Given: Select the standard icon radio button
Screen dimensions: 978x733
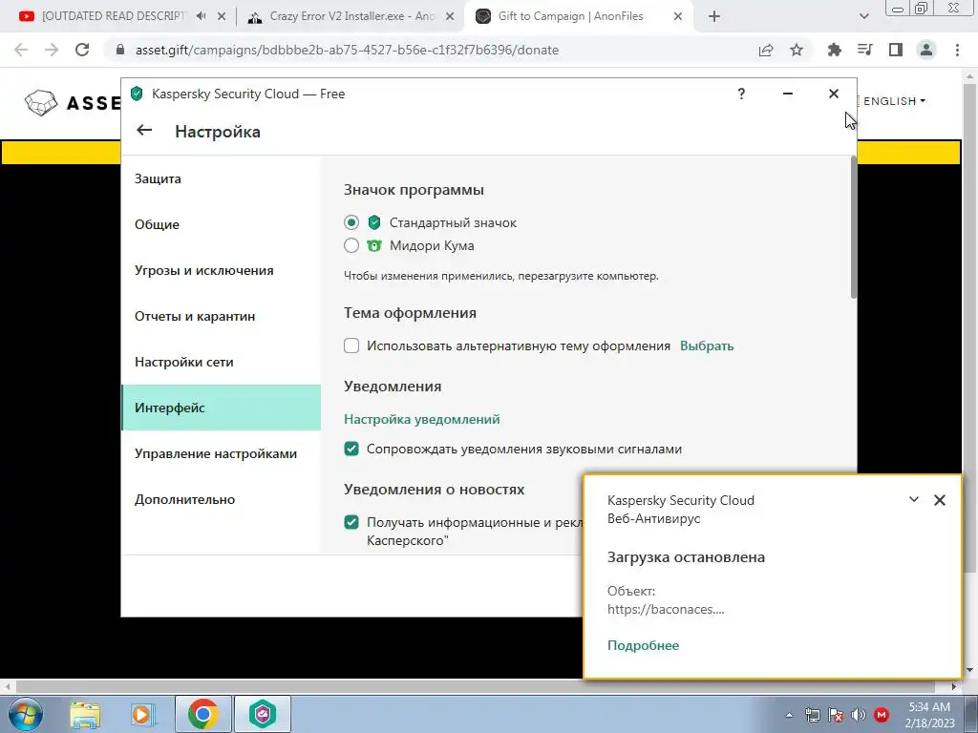Looking at the screenshot, I should click(351, 222).
